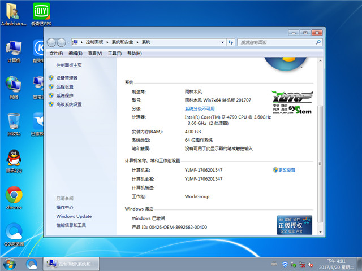Click the control panel icon in address bar
The height and width of the screenshot is (271, 362).
click(x=75, y=42)
